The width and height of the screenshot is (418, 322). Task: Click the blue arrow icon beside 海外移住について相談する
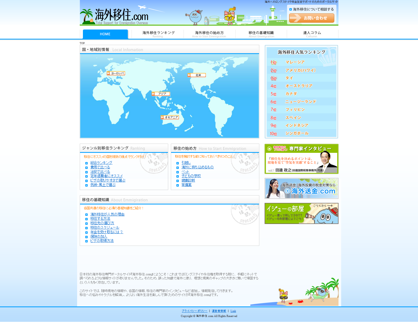290,9
